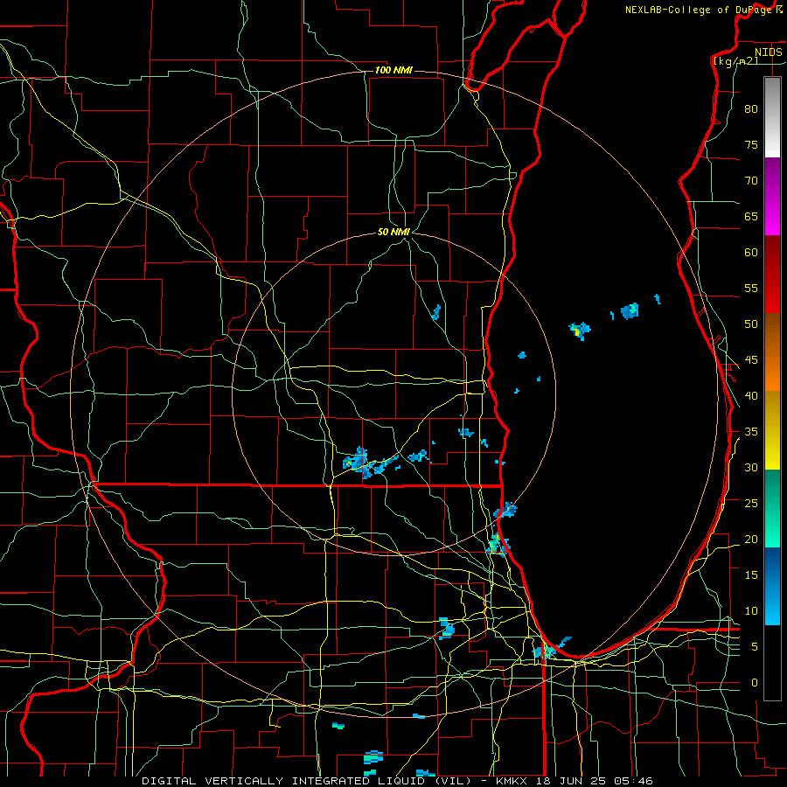Pick the yellow segment of the color bar
Viewport: 787px width, 787px height.
click(x=772, y=430)
